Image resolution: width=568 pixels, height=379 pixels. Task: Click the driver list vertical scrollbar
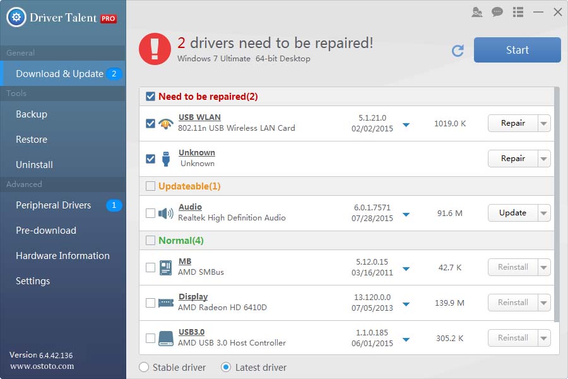557,204
